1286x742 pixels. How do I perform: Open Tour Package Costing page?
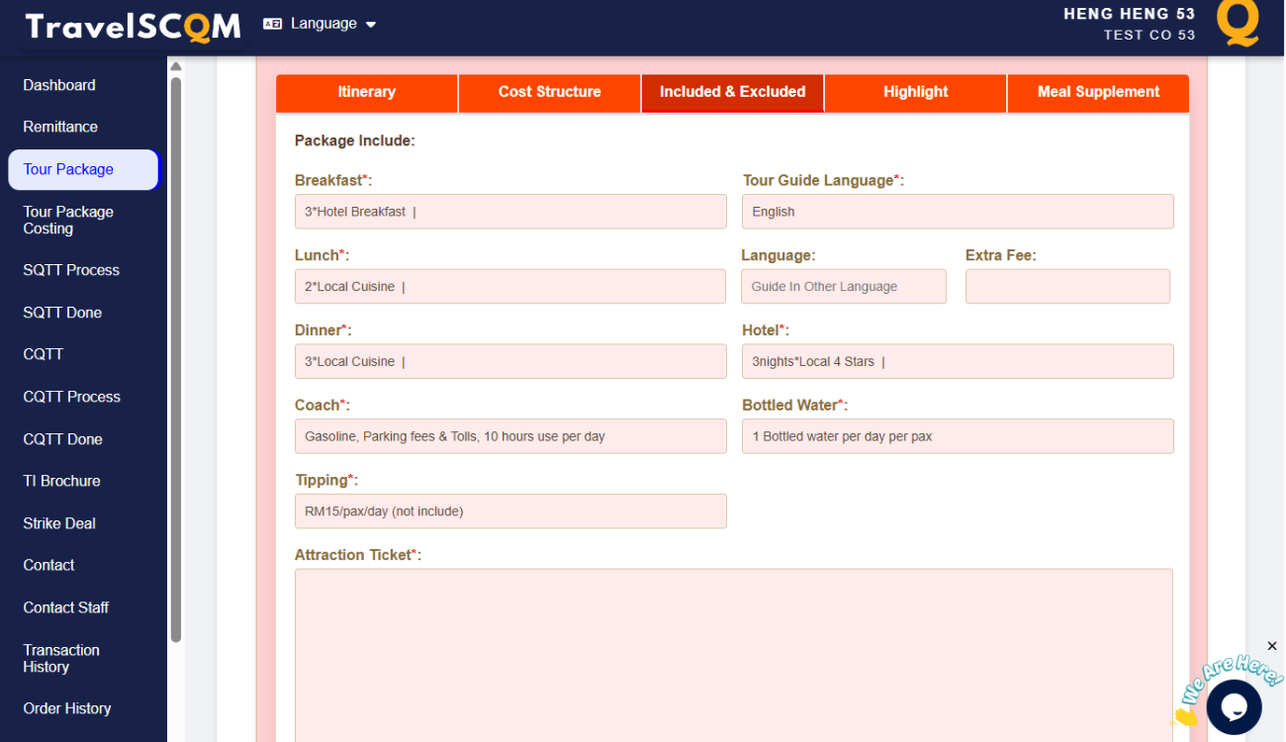click(68, 220)
